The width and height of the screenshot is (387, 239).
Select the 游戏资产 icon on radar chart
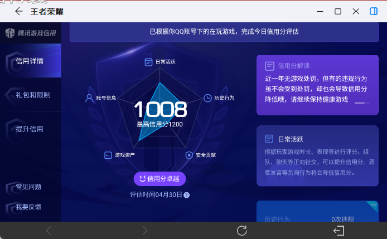(108, 155)
